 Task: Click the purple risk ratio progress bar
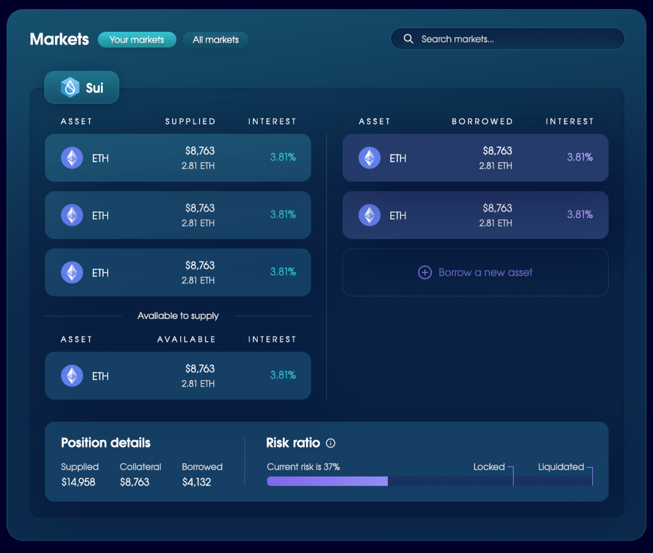pyautogui.click(x=327, y=481)
